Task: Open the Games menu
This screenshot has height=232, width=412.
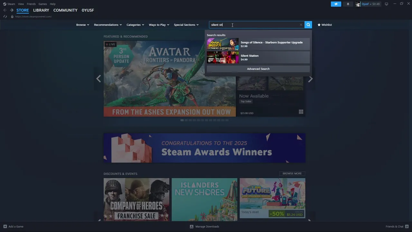Action: point(42,4)
